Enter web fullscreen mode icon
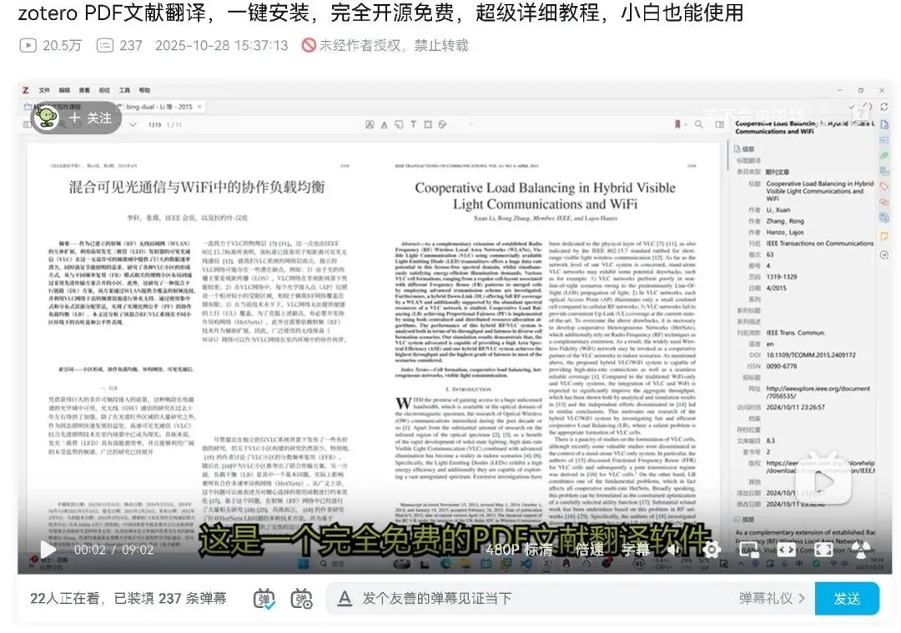The height and width of the screenshot is (633, 901). coord(823,550)
